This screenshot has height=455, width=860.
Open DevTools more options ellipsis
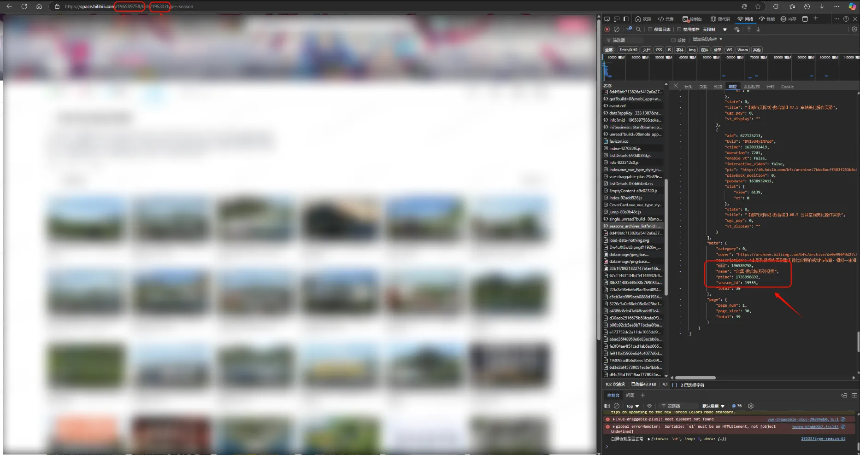point(836,19)
